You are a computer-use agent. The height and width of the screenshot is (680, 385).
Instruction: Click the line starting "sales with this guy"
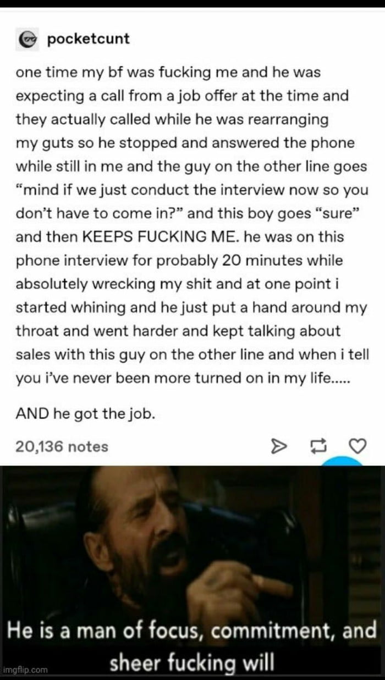192,355
